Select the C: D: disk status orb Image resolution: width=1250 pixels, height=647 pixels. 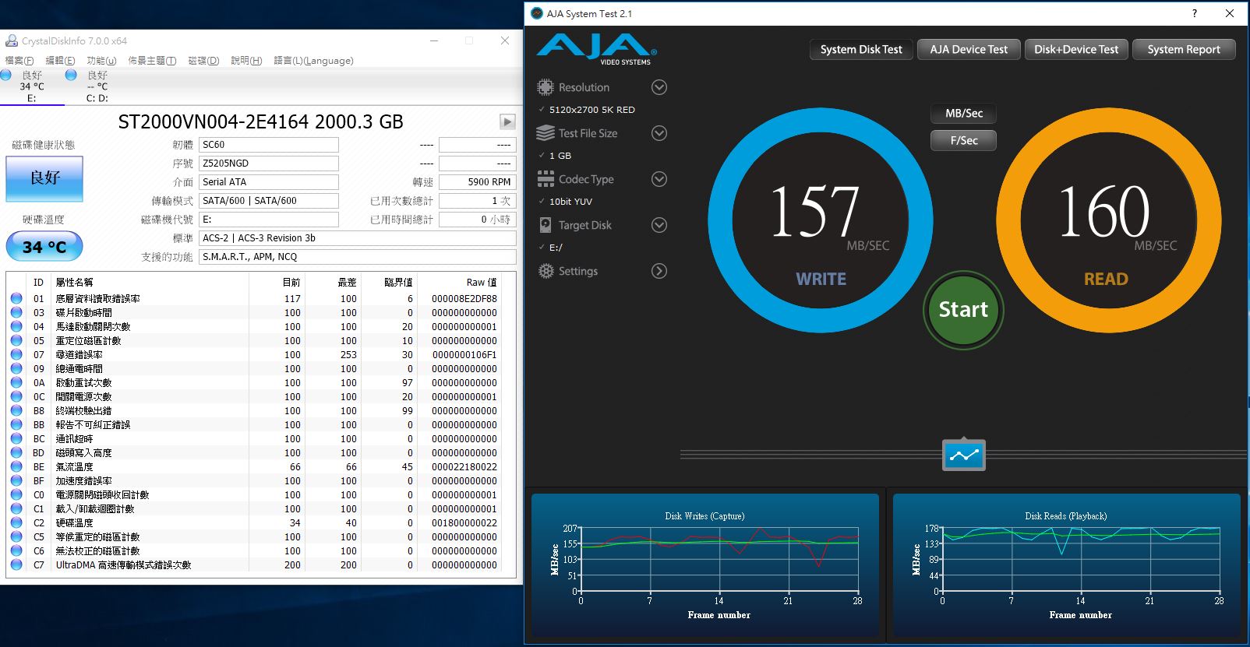[71, 75]
